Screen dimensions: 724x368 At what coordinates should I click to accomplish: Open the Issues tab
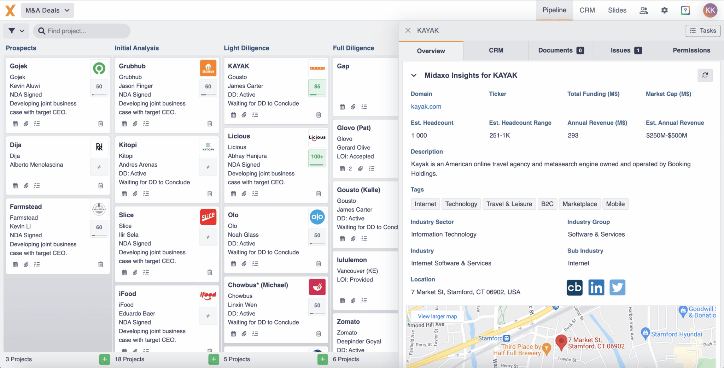click(626, 51)
